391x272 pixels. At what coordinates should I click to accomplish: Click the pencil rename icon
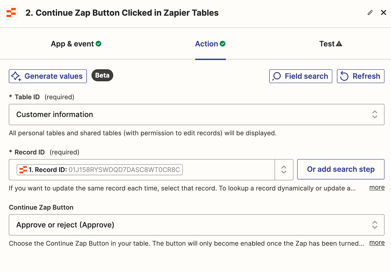(x=370, y=13)
